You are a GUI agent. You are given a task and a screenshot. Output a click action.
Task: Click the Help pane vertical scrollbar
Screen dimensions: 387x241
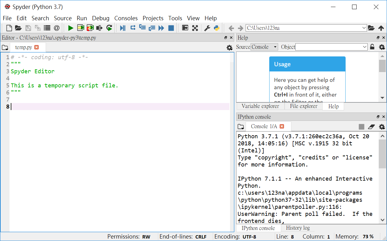pos(382,77)
